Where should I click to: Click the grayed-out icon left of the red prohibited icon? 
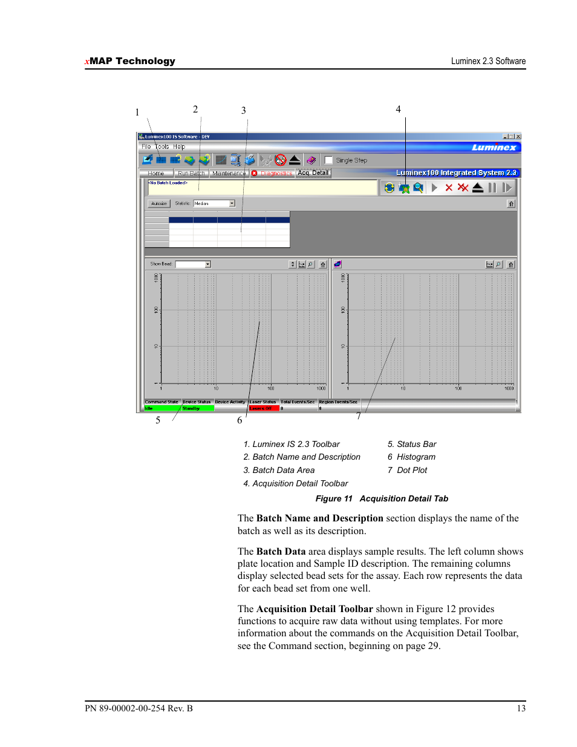pyautogui.click(x=266, y=160)
